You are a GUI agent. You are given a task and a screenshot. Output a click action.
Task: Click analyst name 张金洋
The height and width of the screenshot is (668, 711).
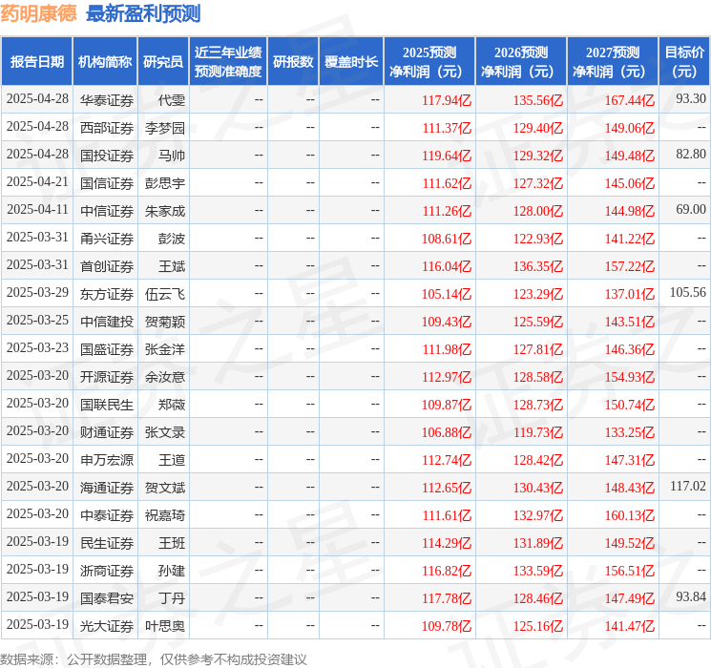(x=165, y=349)
